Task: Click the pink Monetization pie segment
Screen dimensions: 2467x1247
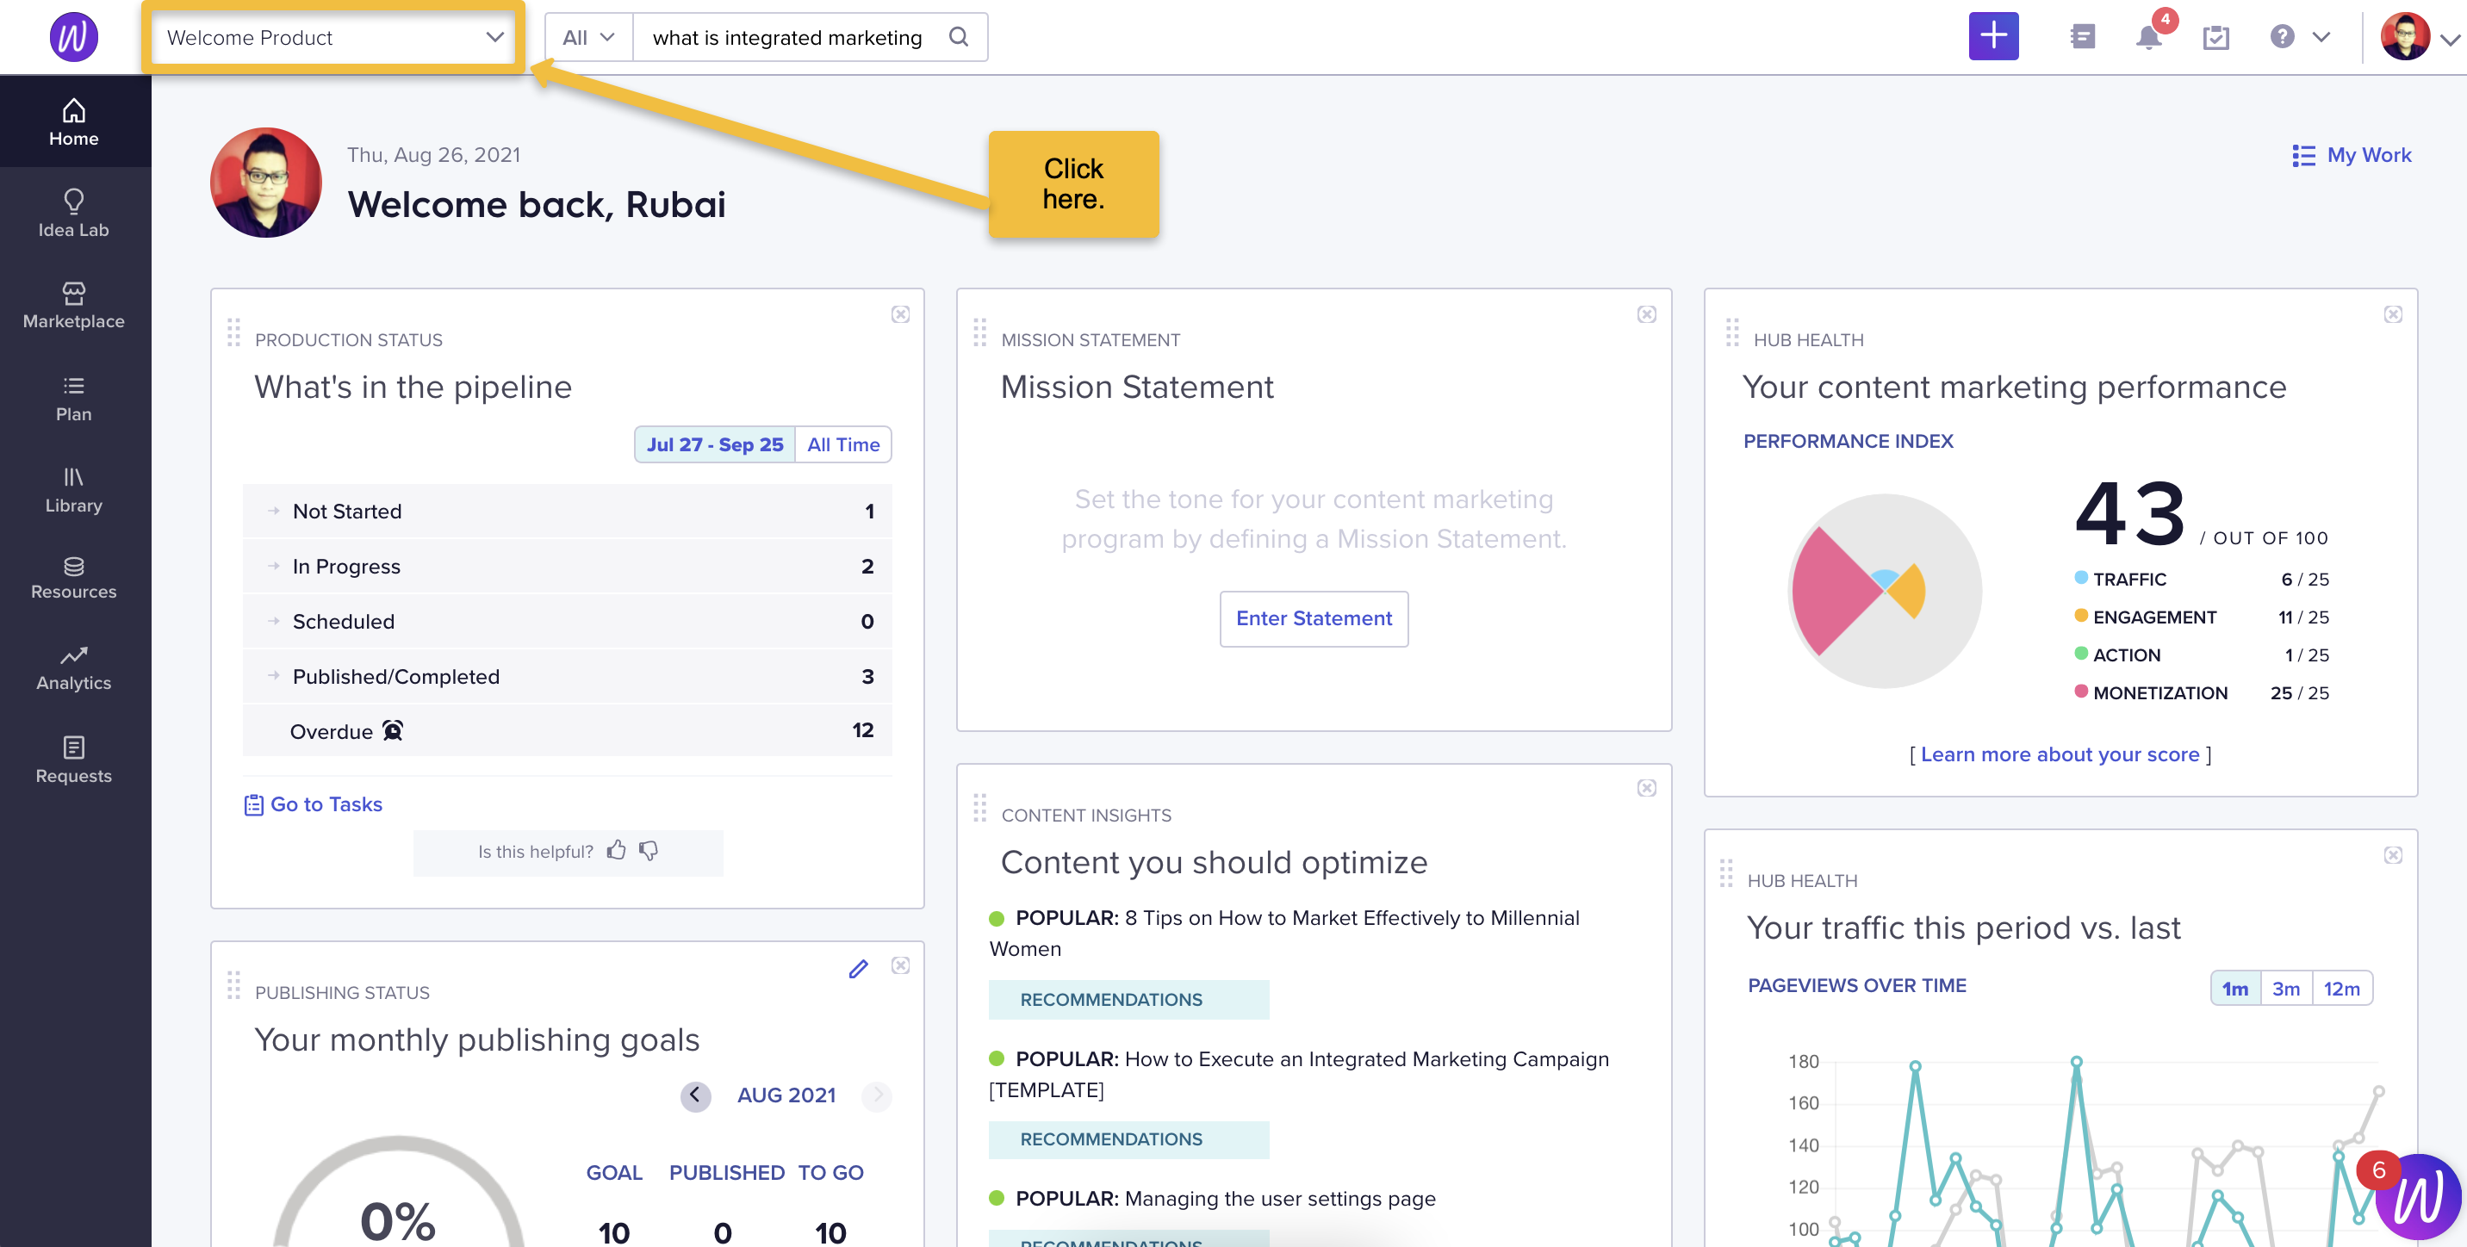Action: pos(1831,592)
